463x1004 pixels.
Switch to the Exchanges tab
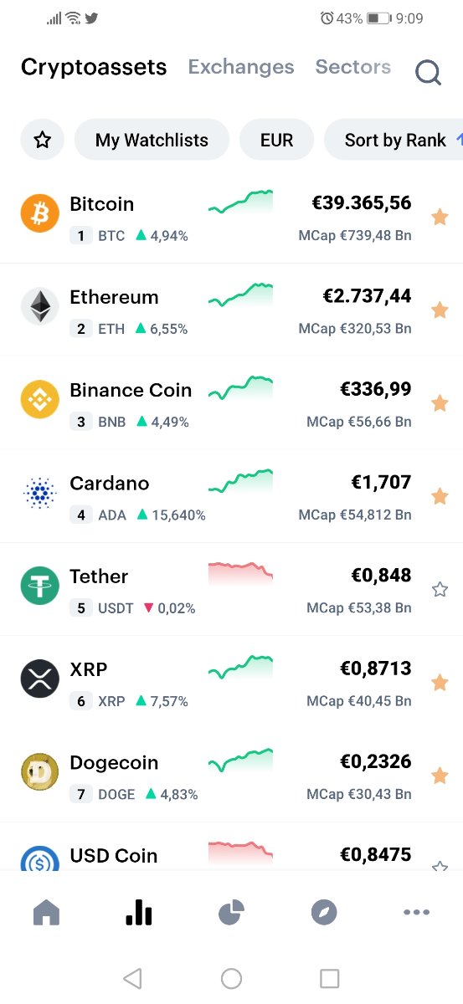[241, 67]
